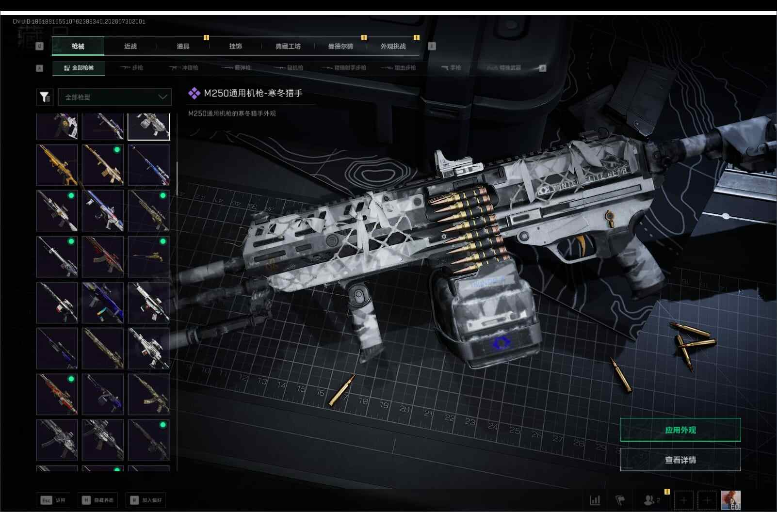Show the 特殊武器 category

[x=504, y=68]
